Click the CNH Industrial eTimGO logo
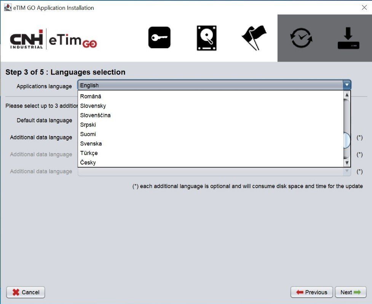This screenshot has width=372, height=304. [53, 39]
